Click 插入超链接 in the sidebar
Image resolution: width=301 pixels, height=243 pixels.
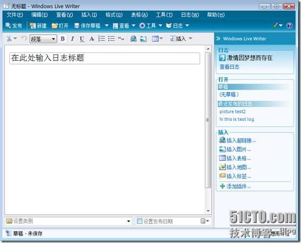click(241, 140)
